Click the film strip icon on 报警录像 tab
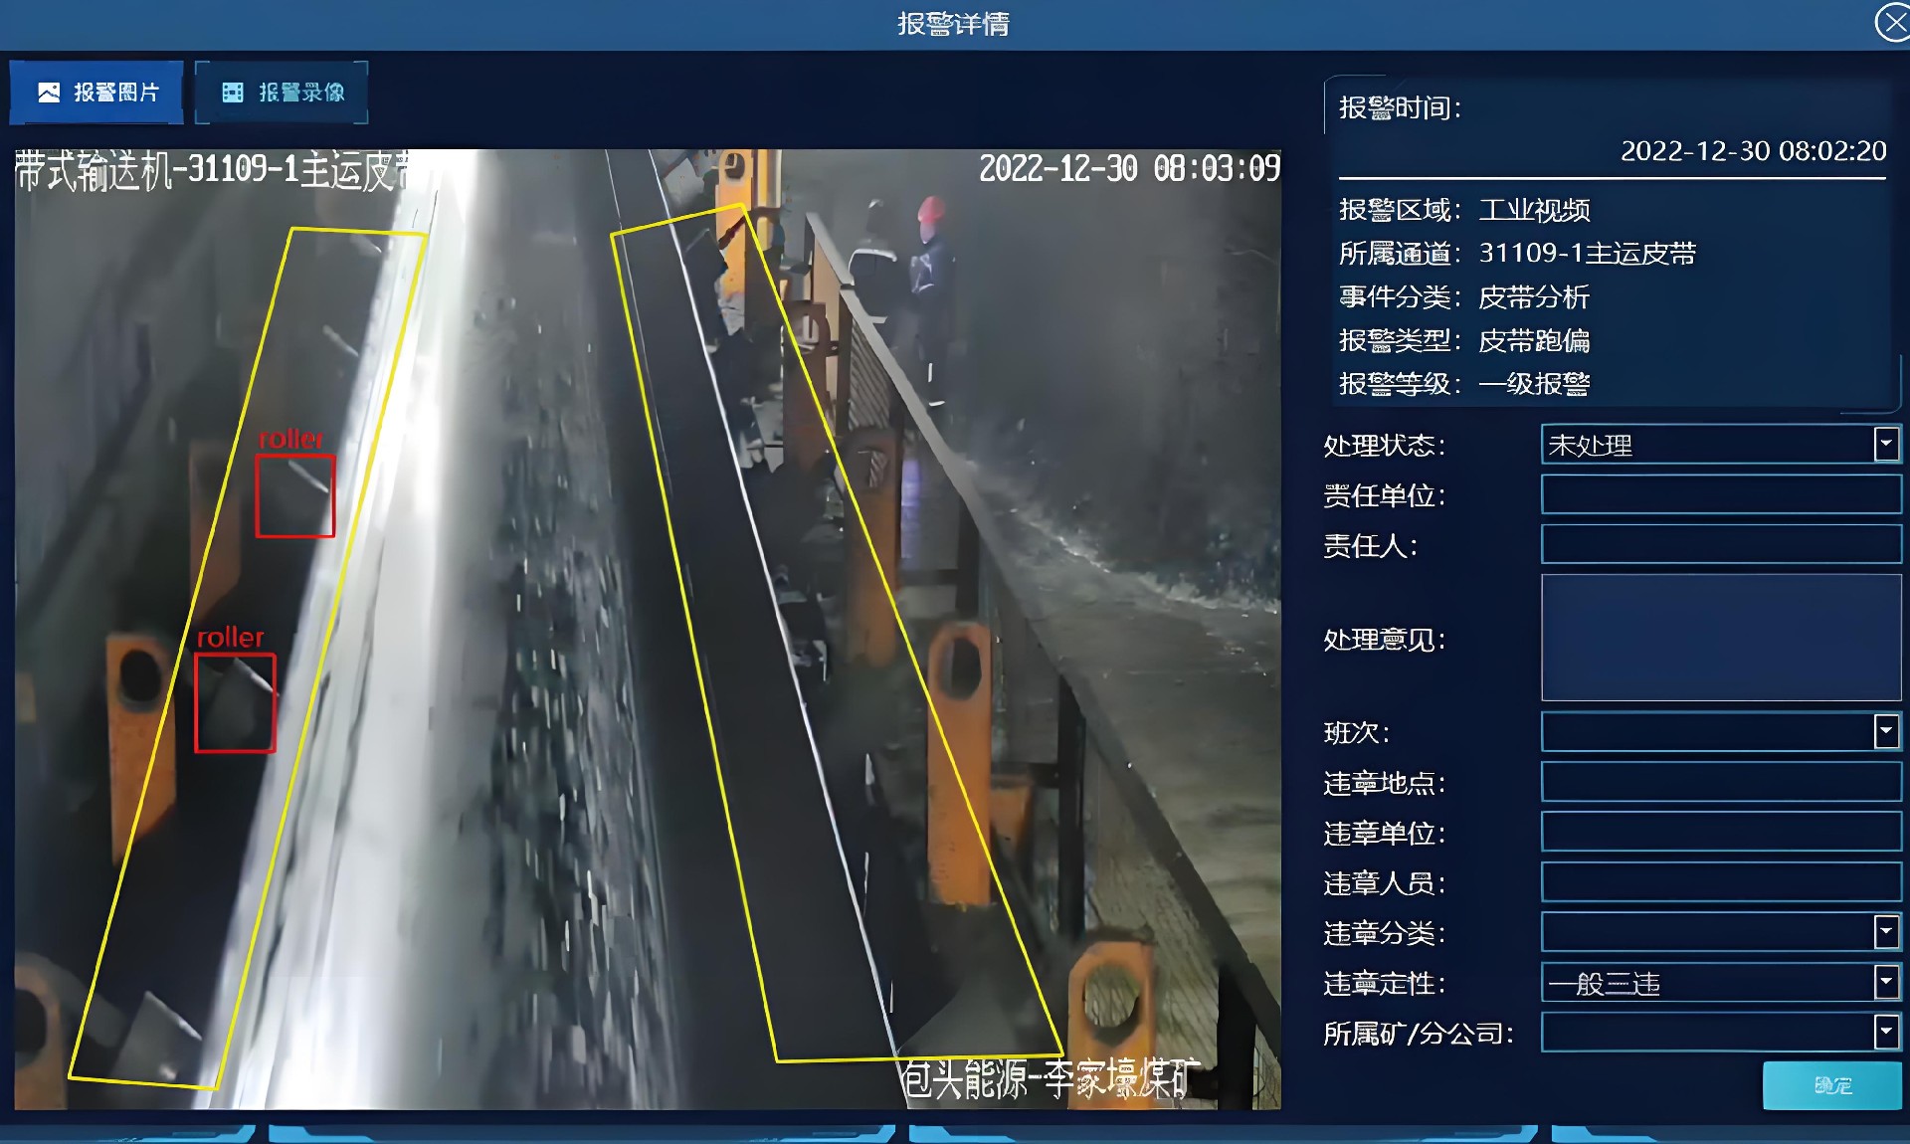 click(x=232, y=91)
